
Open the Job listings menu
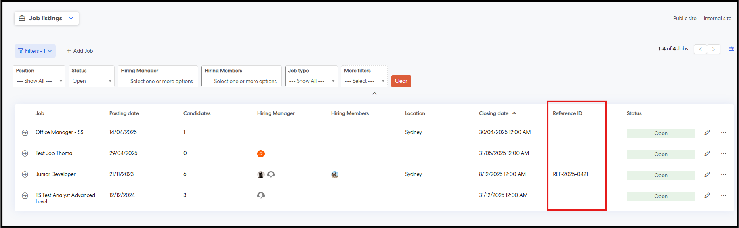[46, 18]
